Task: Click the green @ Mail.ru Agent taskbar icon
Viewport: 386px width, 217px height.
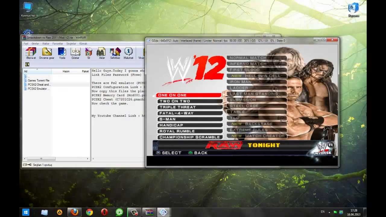Action: pyautogui.click(x=119, y=212)
